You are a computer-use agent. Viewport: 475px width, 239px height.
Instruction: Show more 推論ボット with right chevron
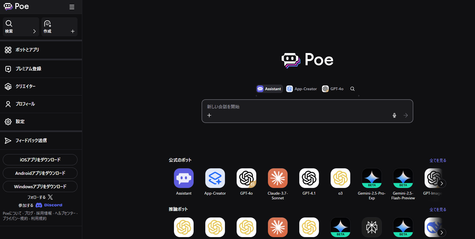pos(442,233)
